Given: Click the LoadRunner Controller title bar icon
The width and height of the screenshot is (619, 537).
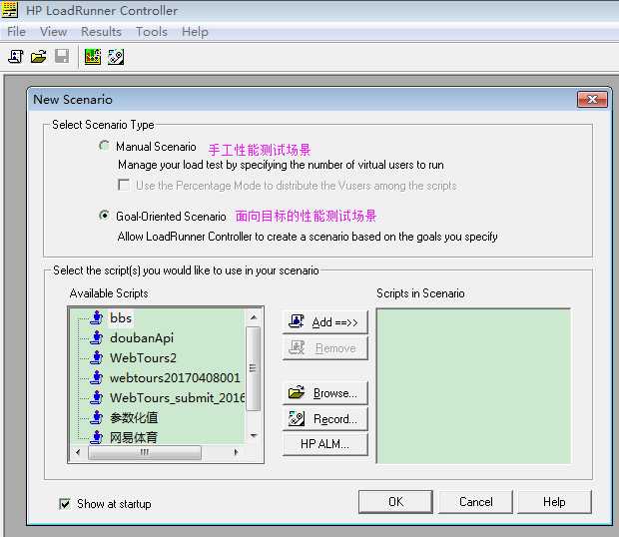Looking at the screenshot, I should pos(10,10).
